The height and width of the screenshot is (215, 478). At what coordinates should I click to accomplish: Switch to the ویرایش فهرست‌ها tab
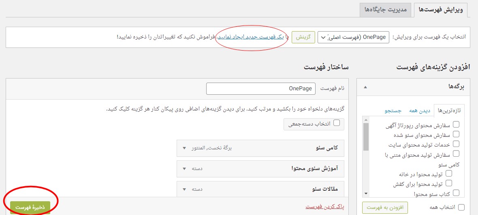click(x=440, y=10)
